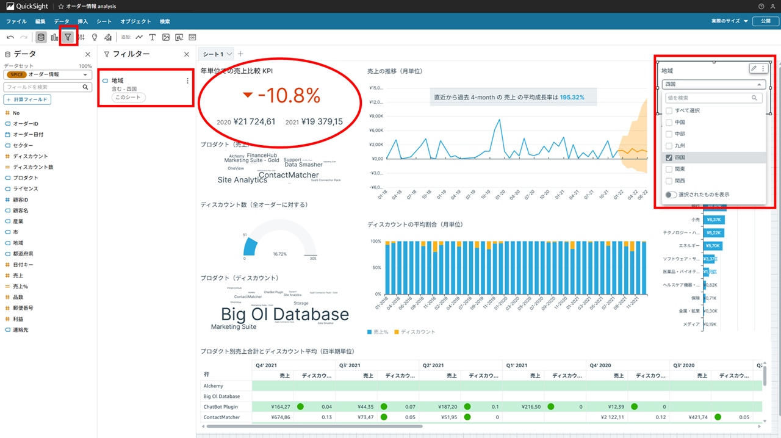Check the 中国 region checkbox
781x438 pixels.
tap(669, 123)
